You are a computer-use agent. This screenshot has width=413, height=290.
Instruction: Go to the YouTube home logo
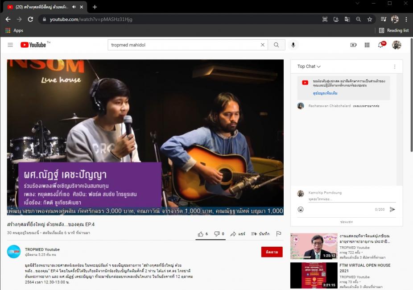[x=33, y=45]
